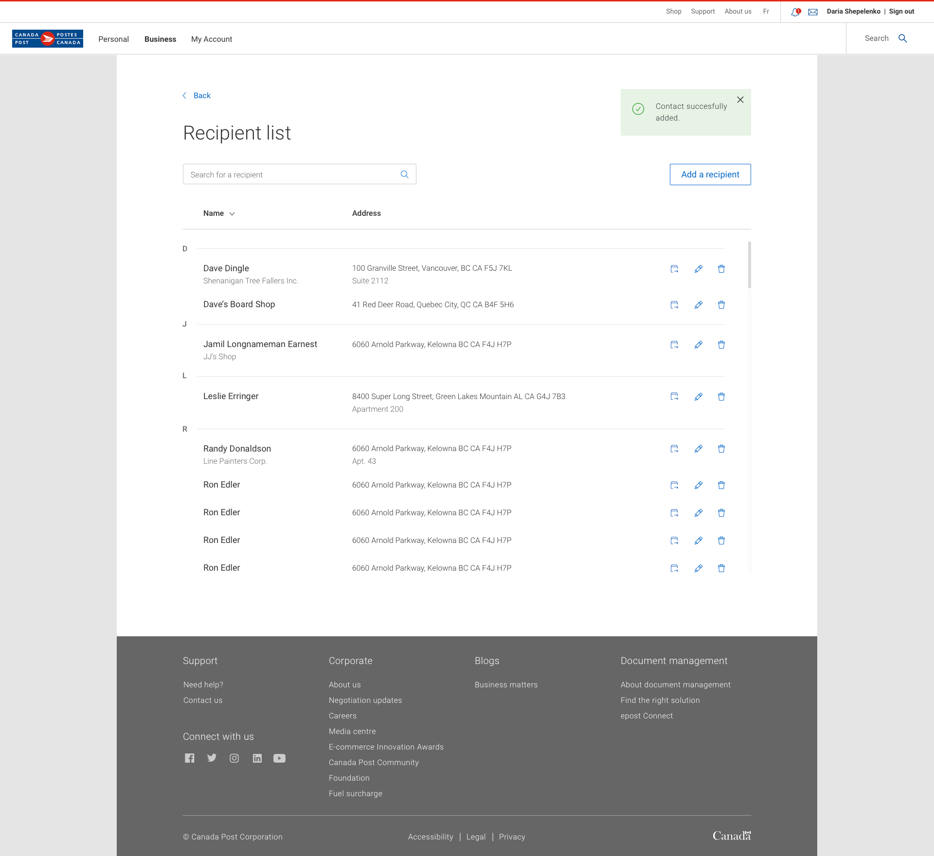Open messages via the envelope icon
This screenshot has height=856, width=934.
812,11
